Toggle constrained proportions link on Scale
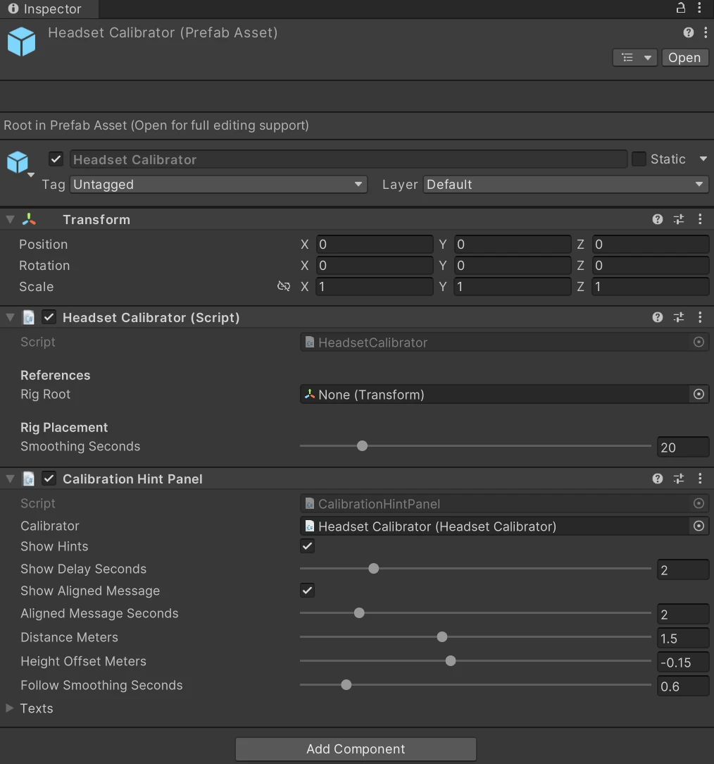This screenshot has height=764, width=714. tap(283, 286)
